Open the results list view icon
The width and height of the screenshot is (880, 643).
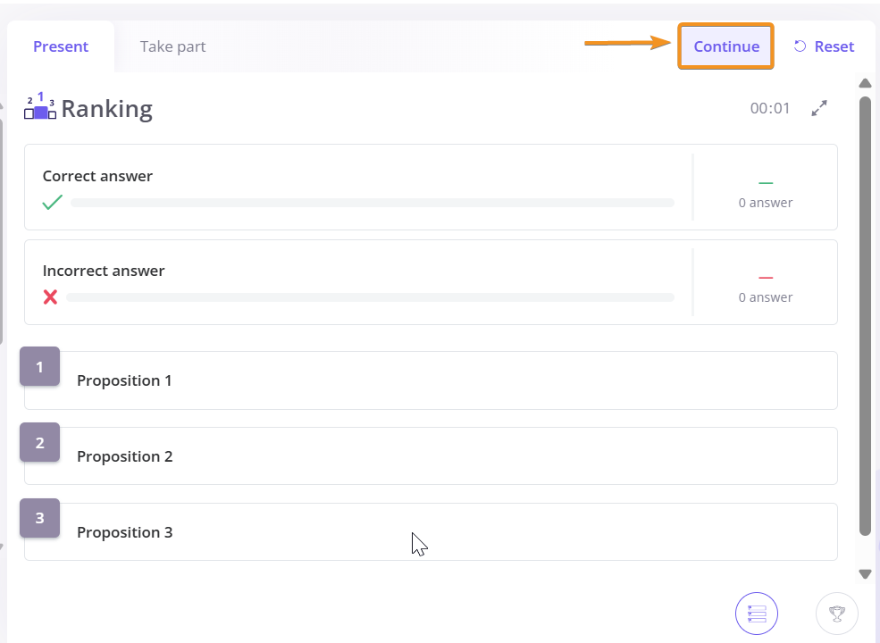click(x=757, y=614)
